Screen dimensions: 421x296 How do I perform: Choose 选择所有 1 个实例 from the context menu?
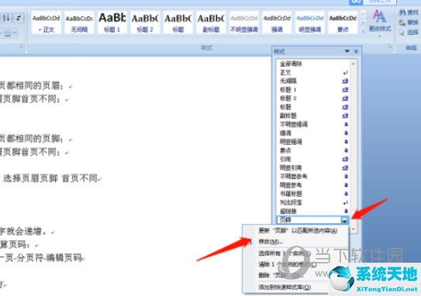click(285, 253)
